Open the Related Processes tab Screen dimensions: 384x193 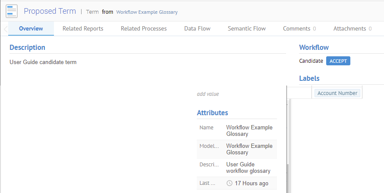144,29
